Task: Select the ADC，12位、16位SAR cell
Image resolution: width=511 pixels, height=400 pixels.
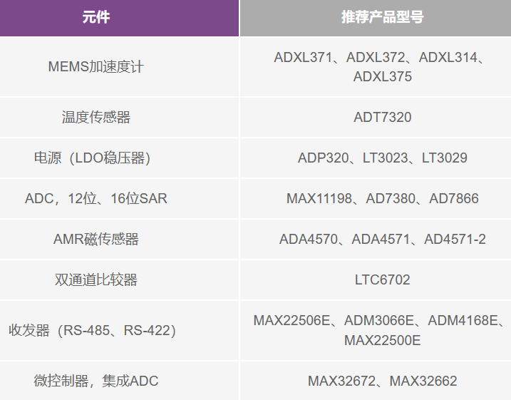Action: click(x=119, y=198)
